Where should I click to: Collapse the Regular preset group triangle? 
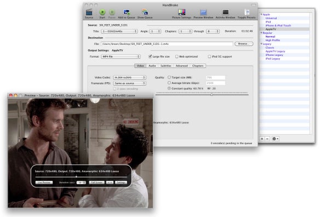[x=261, y=33]
